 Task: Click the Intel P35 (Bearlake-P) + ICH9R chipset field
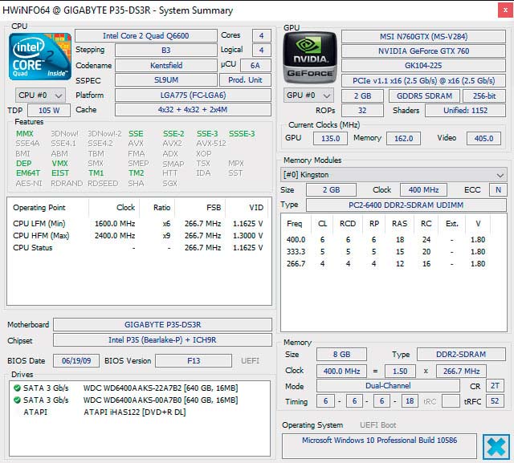(x=162, y=340)
